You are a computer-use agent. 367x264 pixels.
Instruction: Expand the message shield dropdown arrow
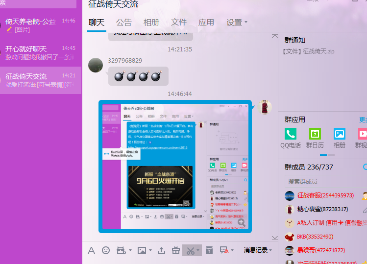click(x=232, y=250)
